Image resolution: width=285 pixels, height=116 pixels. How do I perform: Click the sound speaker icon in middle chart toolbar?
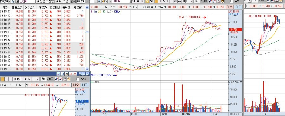tap(105, 1)
